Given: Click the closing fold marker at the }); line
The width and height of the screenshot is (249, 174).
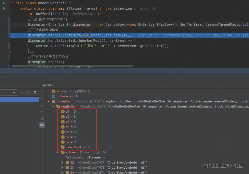Looking at the screenshot, I should 10,51.
